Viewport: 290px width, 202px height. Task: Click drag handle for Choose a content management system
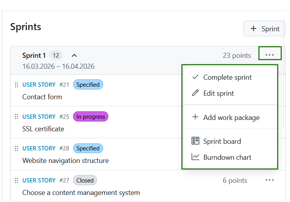(16, 180)
